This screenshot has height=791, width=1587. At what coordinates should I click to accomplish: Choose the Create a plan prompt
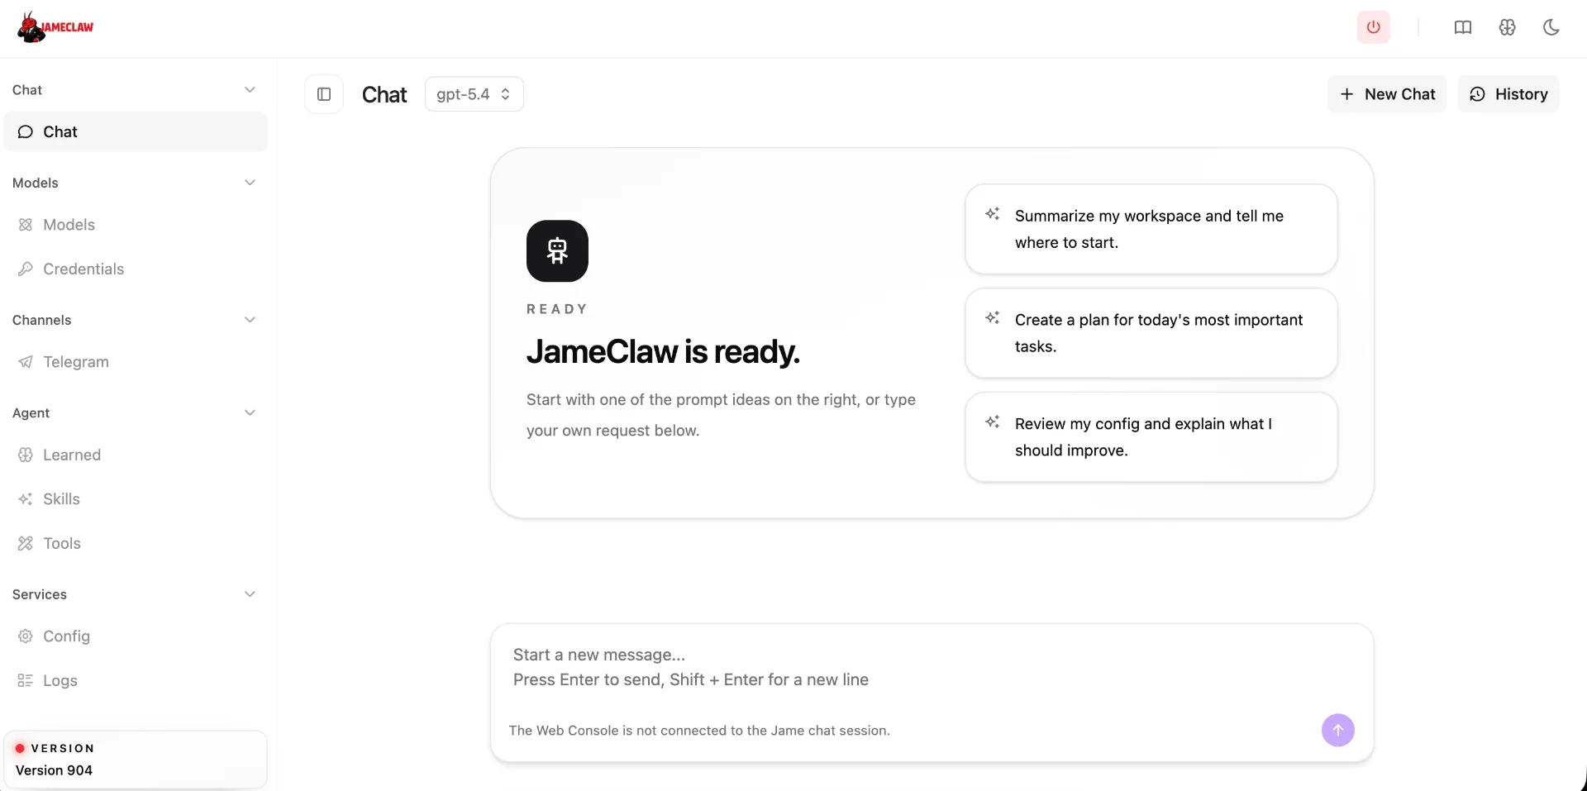1151,333
